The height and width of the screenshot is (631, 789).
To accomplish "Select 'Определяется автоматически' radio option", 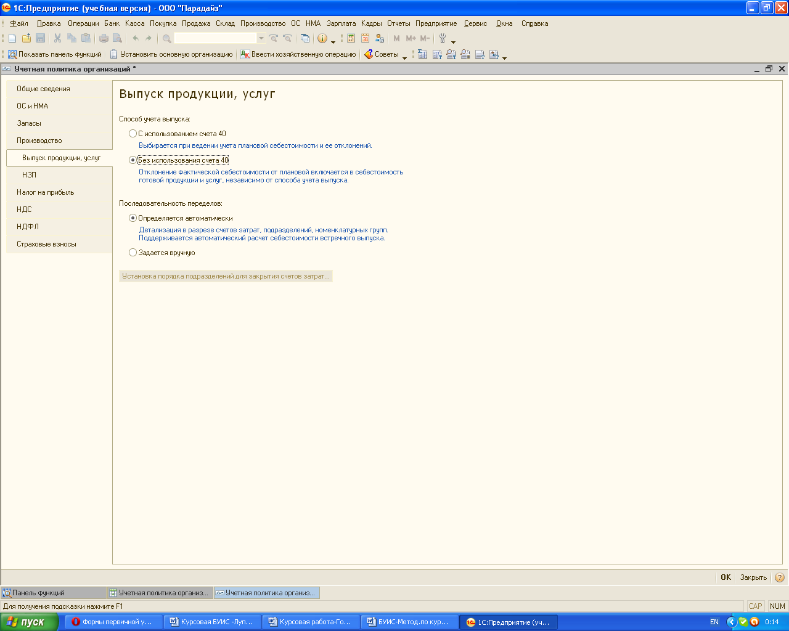I will pos(133,218).
